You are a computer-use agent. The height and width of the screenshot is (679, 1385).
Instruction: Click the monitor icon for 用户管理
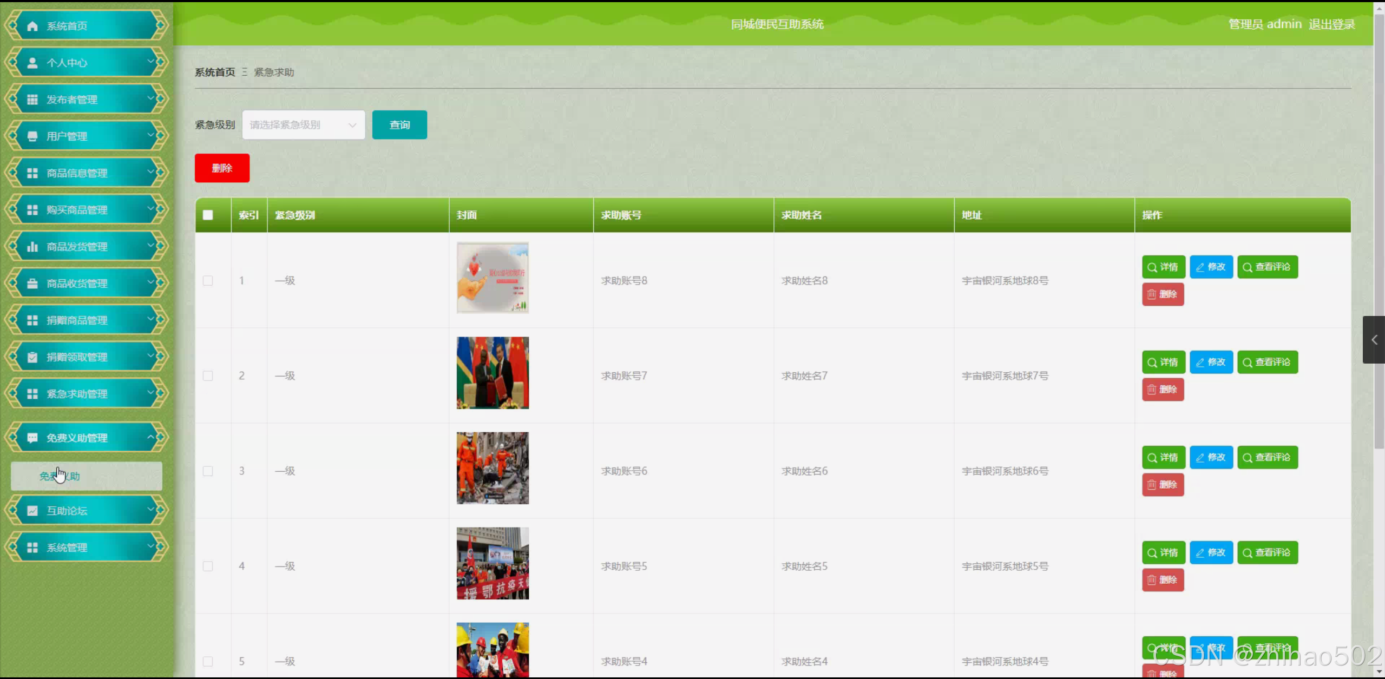point(32,136)
